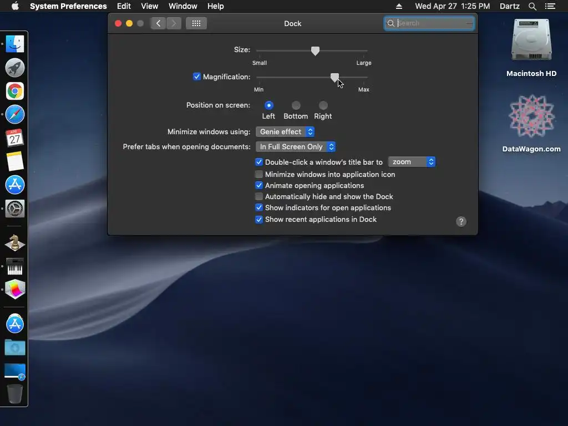Open System Preferences application menu
This screenshot has width=568, height=426.
[68, 6]
